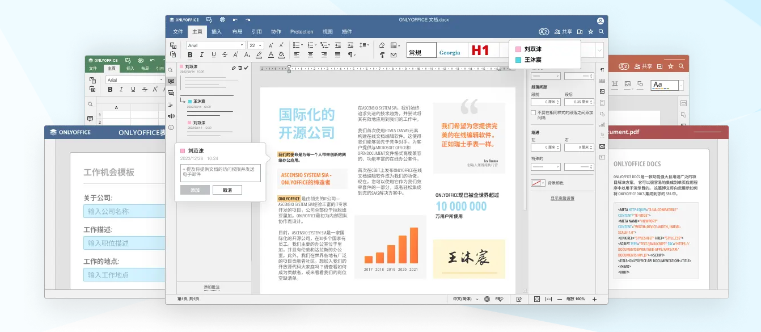Click the Open file location folder icon

pos(580,32)
